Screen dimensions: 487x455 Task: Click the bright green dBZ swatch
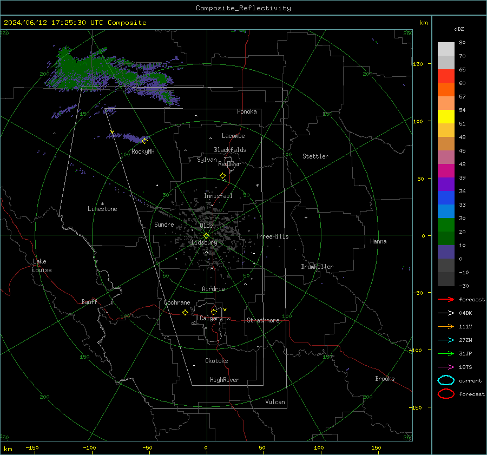tap(446, 225)
